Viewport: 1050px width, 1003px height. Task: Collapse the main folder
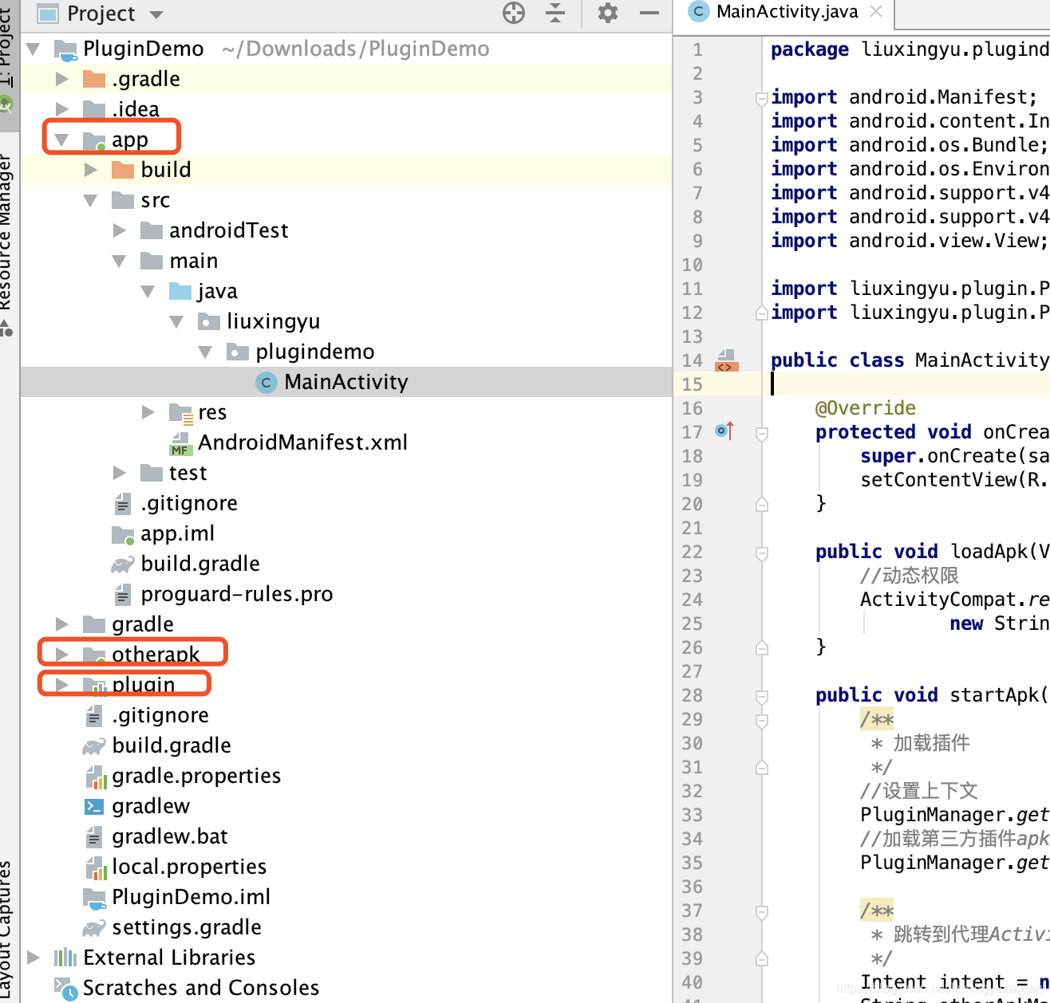tap(120, 261)
